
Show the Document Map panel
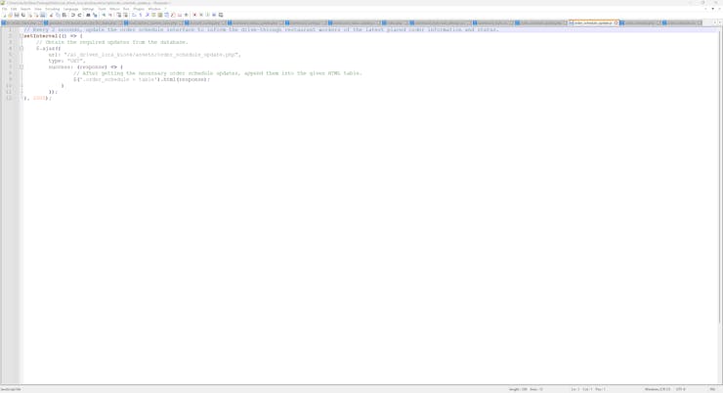point(160,15)
